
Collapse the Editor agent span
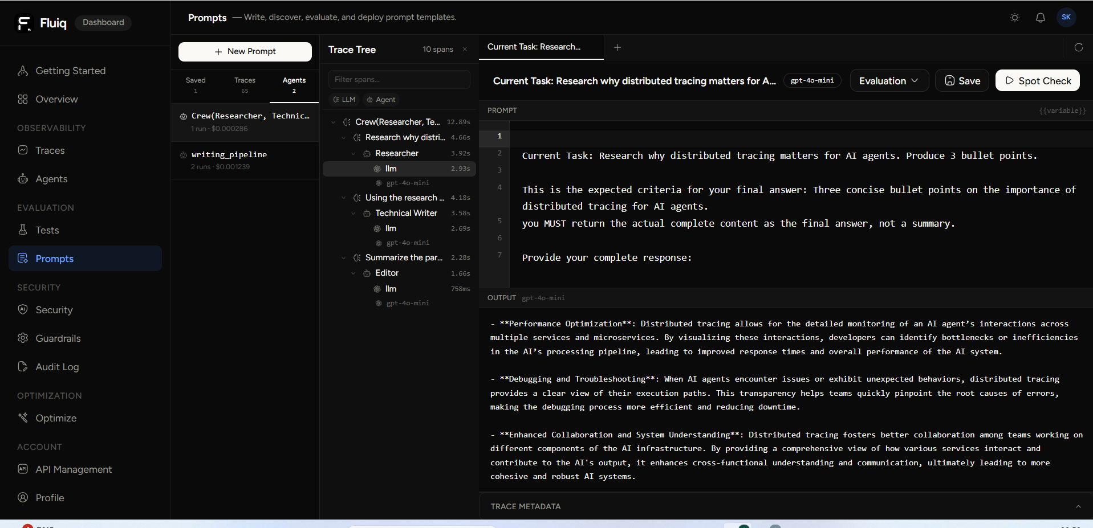click(x=354, y=273)
